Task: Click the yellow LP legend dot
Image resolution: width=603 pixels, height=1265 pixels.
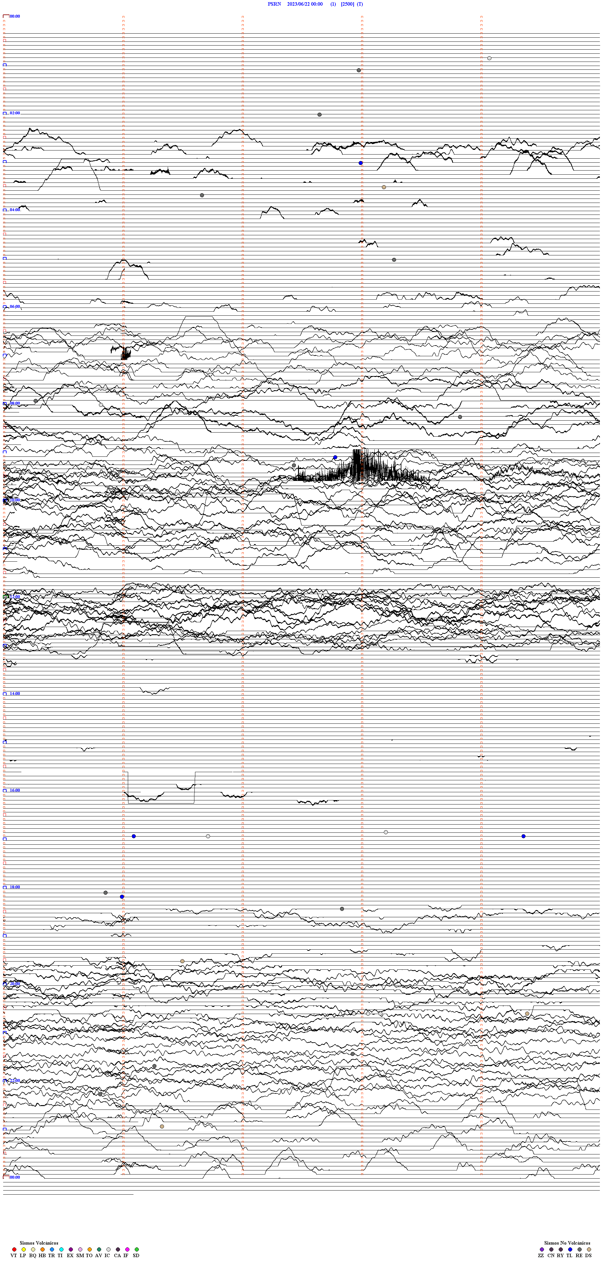Action: (x=24, y=1249)
